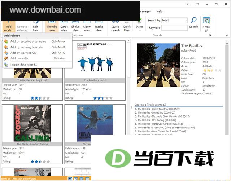
Task: Switch to Tracks view
Action: click(x=99, y=26)
